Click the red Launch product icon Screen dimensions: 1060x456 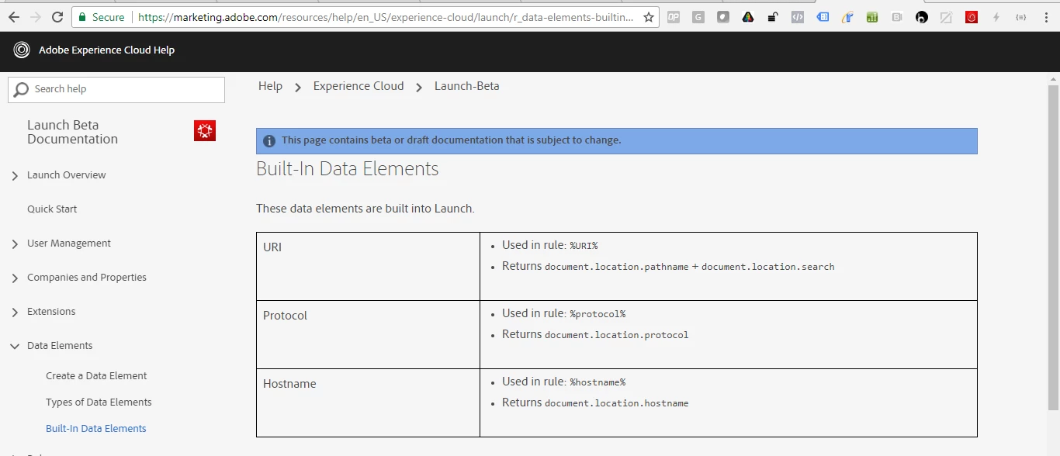205,131
